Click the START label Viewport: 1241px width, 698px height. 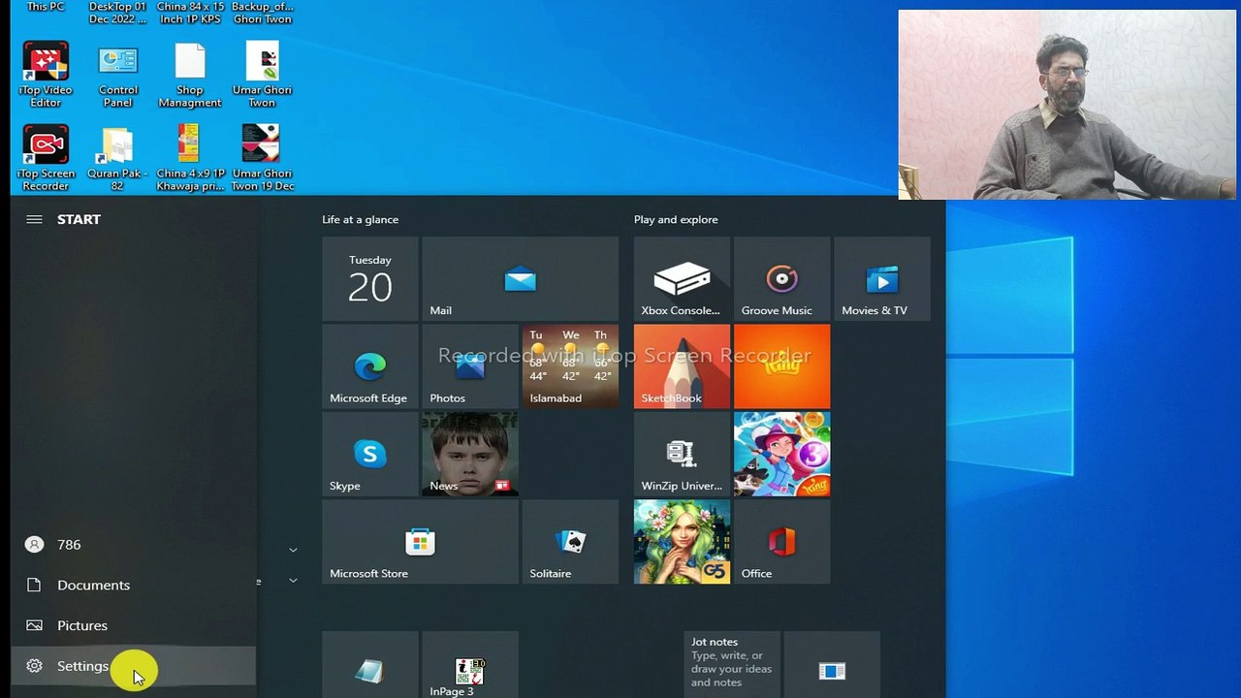[x=79, y=219]
